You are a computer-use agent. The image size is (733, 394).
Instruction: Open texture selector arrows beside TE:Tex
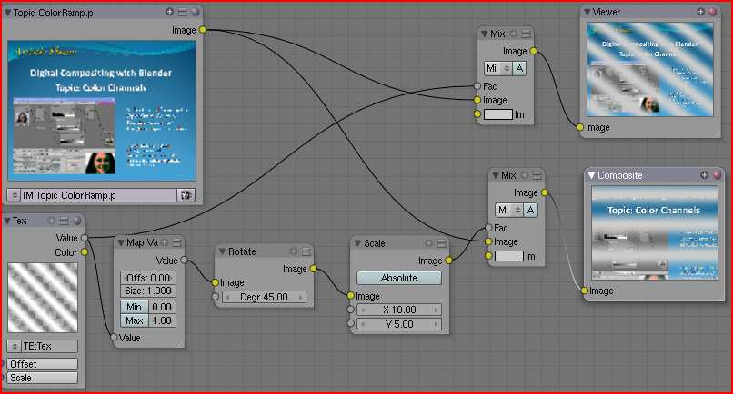click(14, 347)
